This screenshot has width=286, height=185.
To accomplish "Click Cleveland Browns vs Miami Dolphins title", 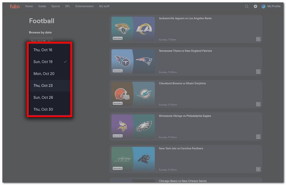I will coord(182,83).
